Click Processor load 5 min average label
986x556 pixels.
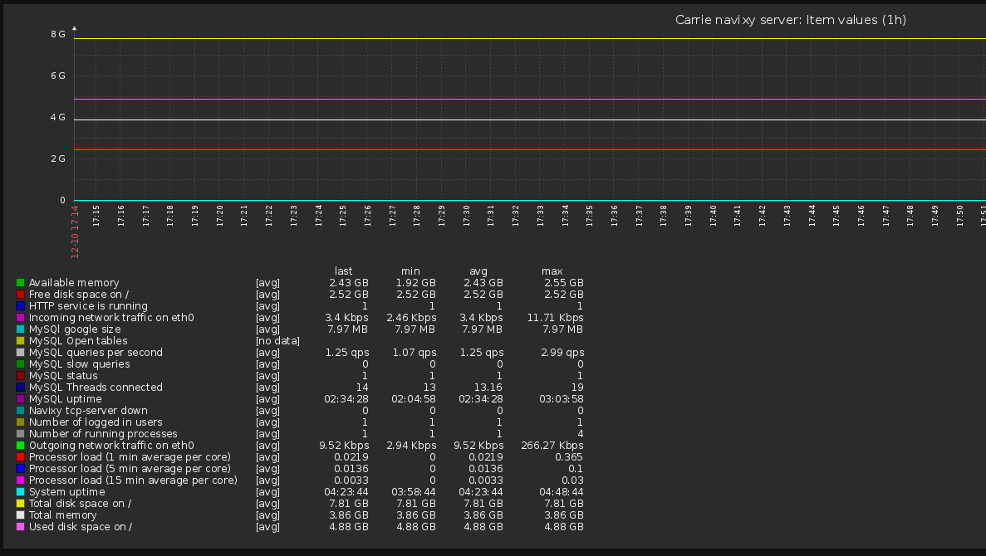pos(130,469)
